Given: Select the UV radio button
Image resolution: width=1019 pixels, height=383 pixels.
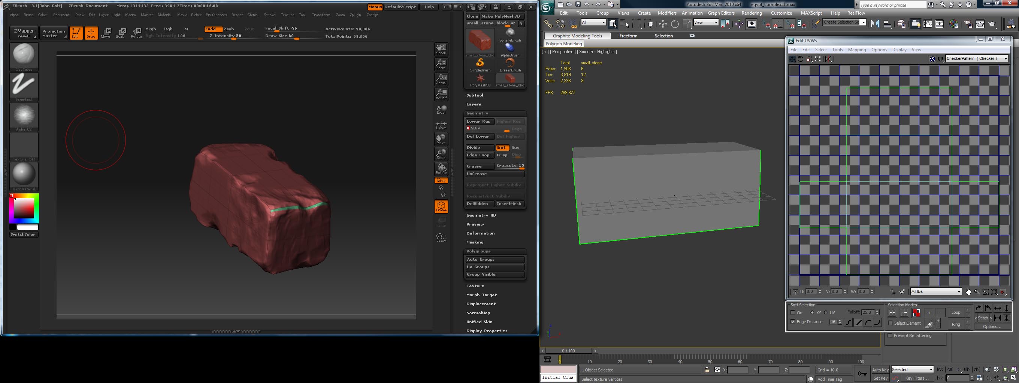Looking at the screenshot, I should pos(826,313).
